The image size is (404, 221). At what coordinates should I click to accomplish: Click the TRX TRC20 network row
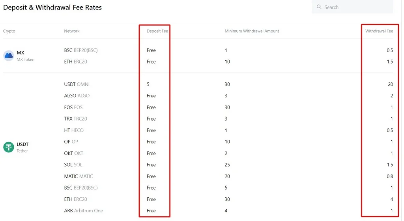pos(198,119)
